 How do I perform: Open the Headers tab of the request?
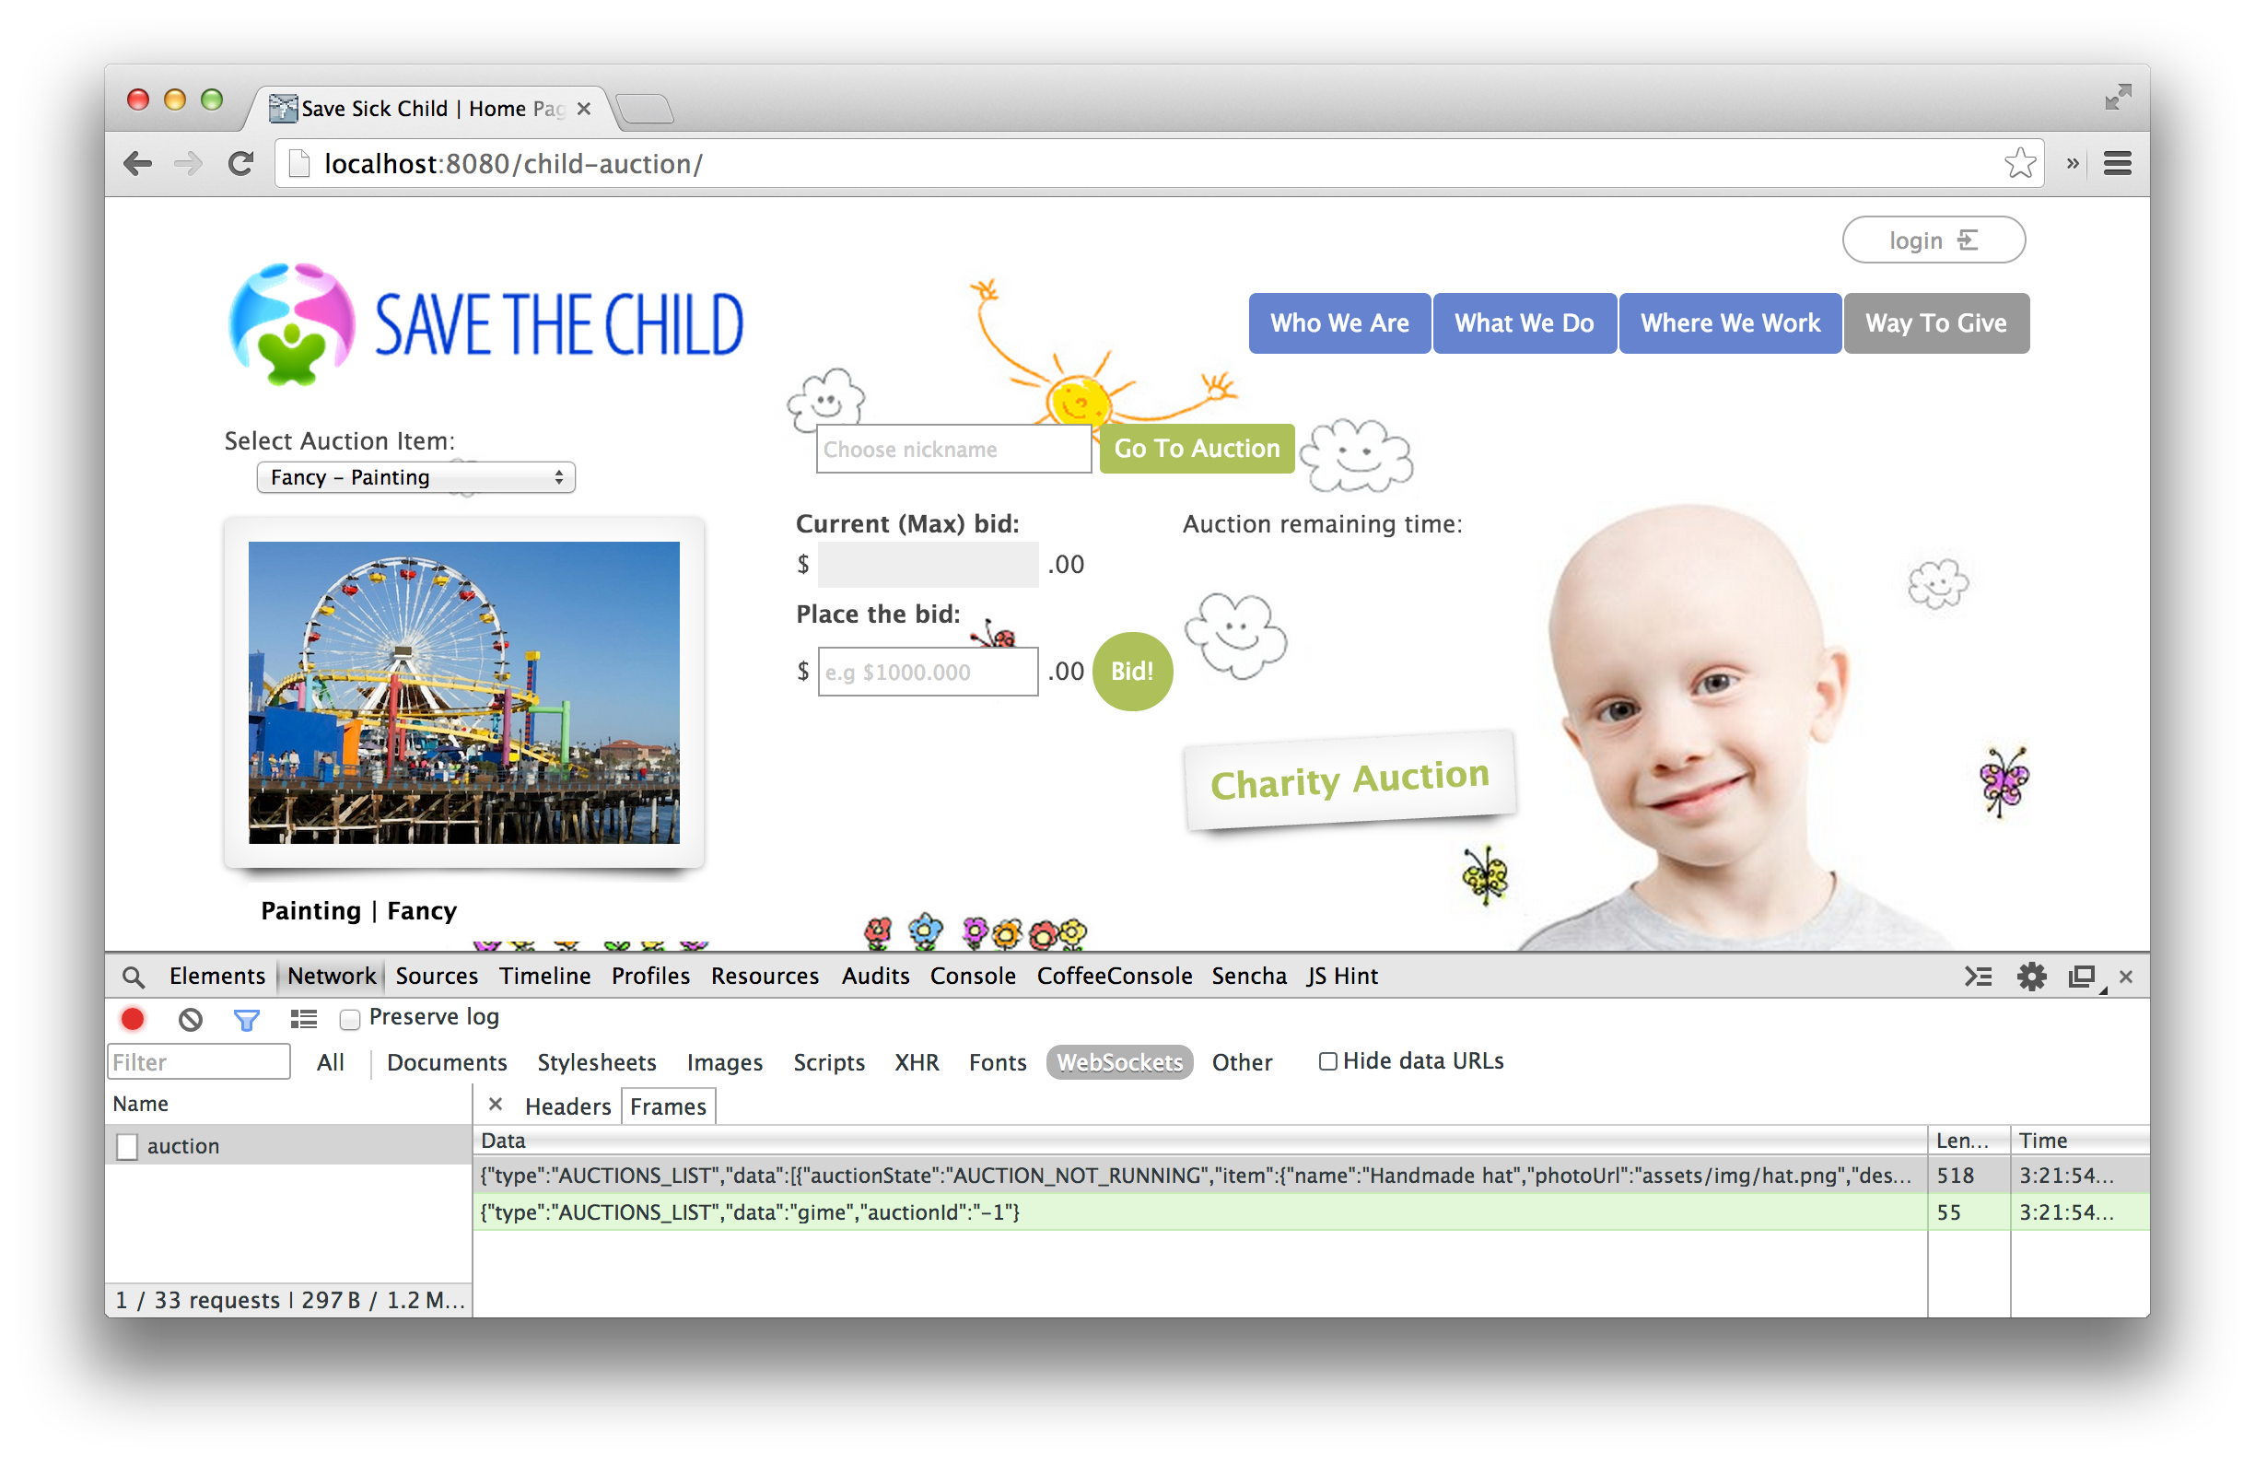click(567, 1106)
